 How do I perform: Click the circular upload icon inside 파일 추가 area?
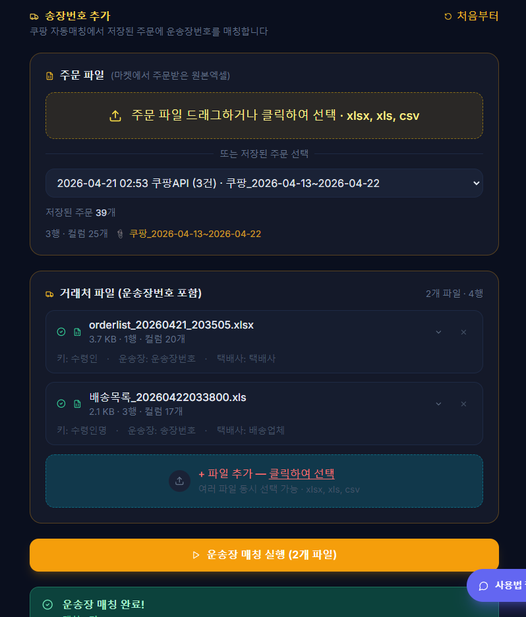click(180, 481)
